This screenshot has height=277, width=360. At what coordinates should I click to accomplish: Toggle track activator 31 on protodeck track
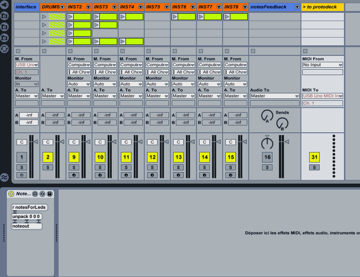tap(314, 158)
